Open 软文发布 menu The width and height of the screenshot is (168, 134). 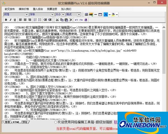coord(10,9)
